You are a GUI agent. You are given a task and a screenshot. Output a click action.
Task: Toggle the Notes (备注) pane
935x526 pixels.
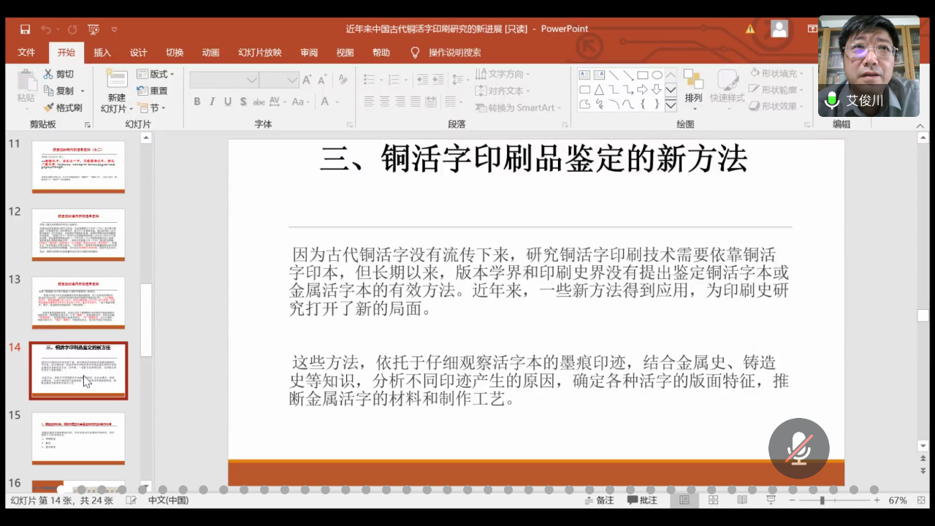pyautogui.click(x=600, y=500)
